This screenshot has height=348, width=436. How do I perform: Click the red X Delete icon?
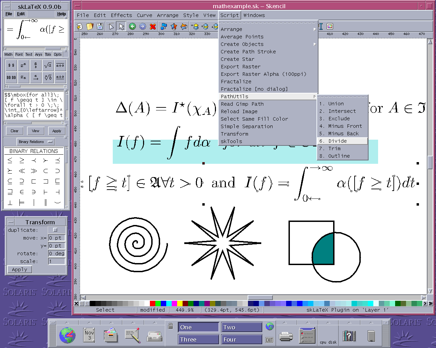coord(153,27)
